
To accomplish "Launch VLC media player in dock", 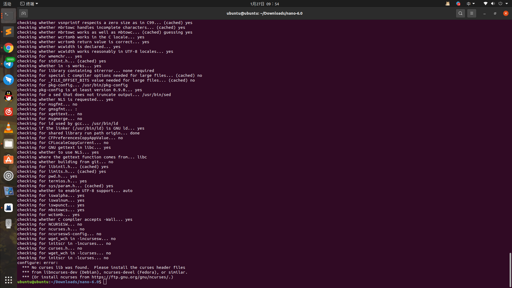I will pyautogui.click(x=9, y=128).
